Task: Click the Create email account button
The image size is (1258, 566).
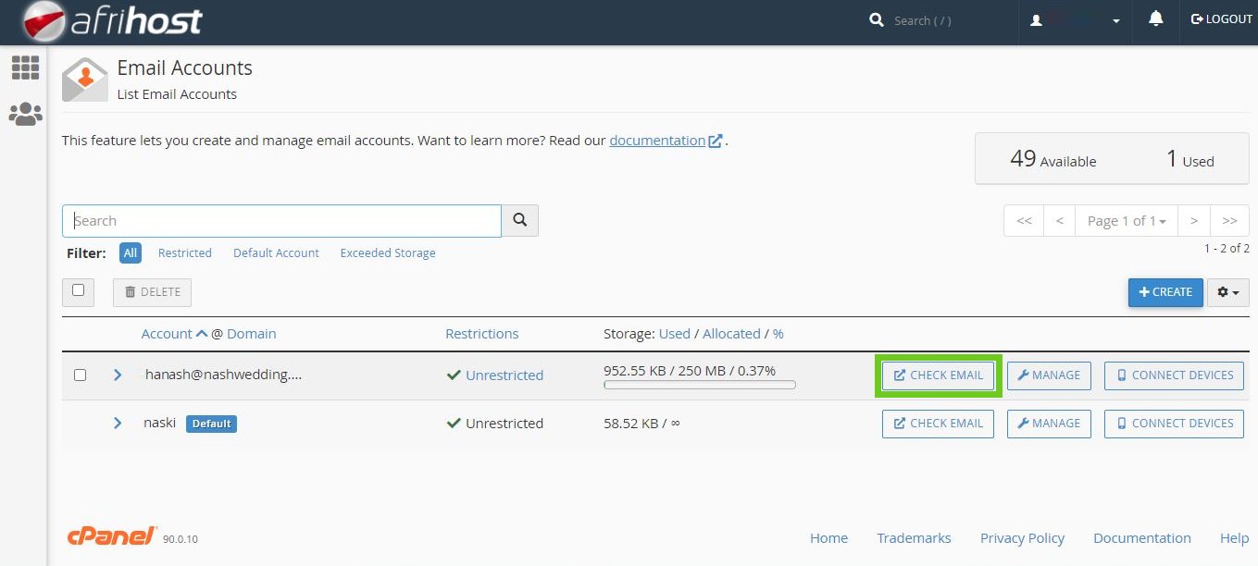Action: click(1165, 292)
